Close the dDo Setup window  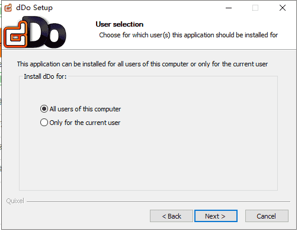283,8
